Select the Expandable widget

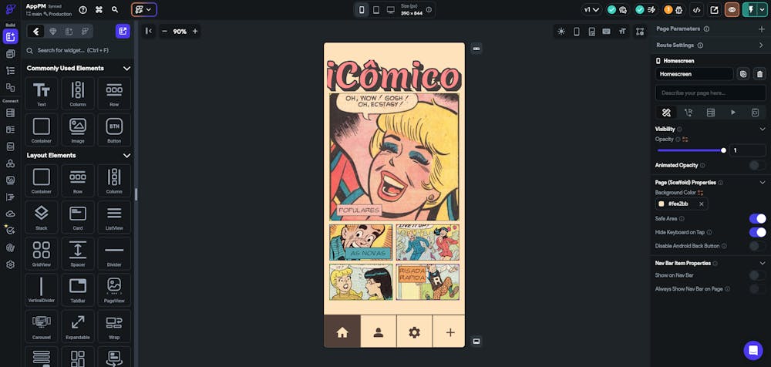point(78,326)
